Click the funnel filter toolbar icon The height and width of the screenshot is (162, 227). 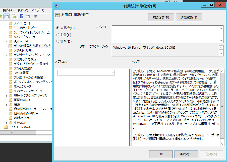coord(35,17)
